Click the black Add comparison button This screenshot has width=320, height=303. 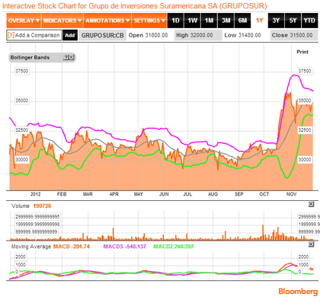click(x=70, y=35)
